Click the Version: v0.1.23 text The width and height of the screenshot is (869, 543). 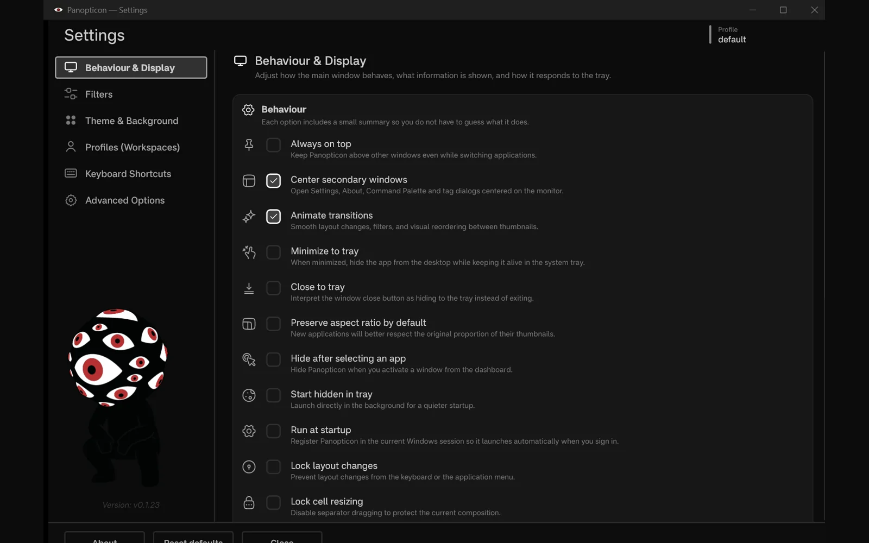131,504
